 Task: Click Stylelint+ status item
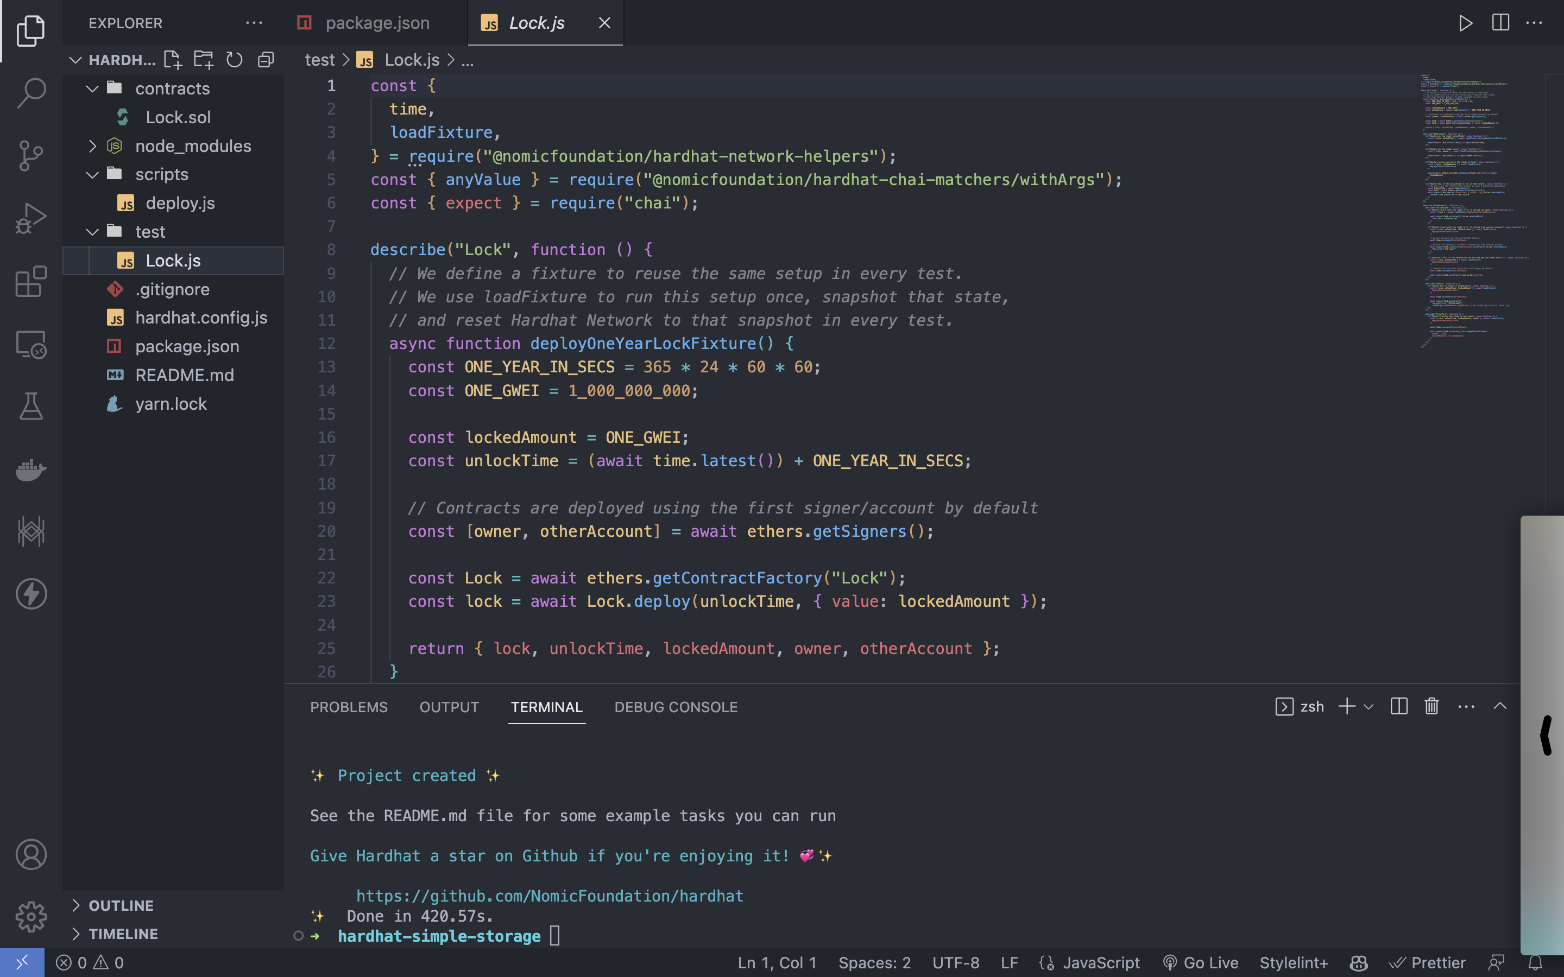tap(1294, 963)
